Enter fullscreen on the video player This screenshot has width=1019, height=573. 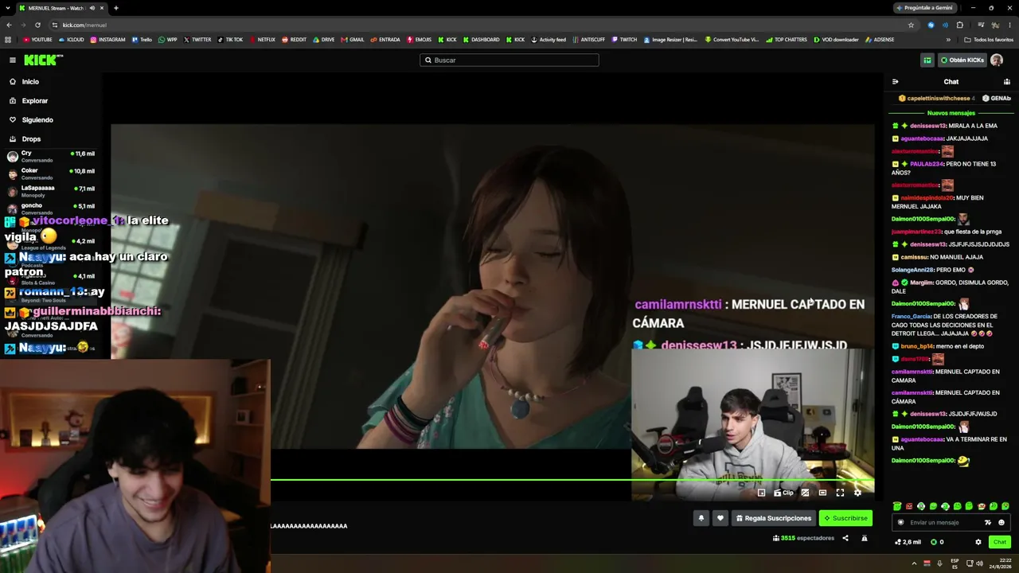[840, 493]
